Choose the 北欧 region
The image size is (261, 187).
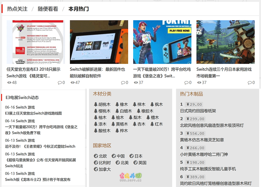pos(100,156)
